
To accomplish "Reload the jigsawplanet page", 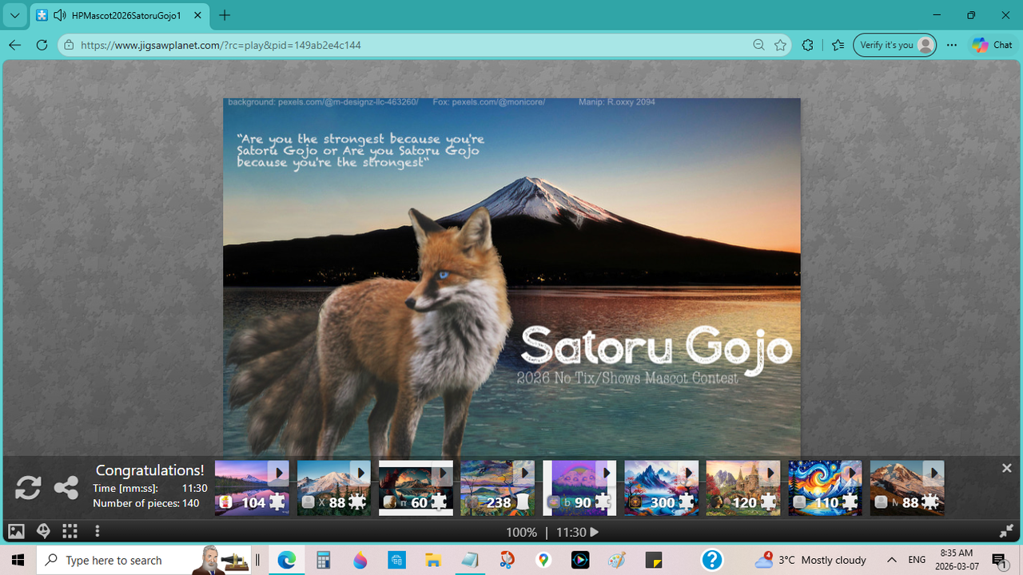I will 42,45.
